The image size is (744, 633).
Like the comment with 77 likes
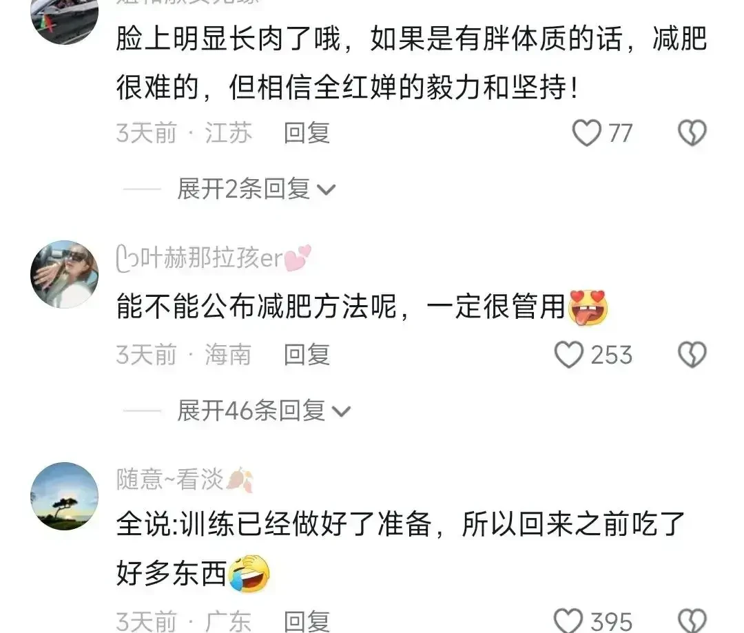coord(587,133)
